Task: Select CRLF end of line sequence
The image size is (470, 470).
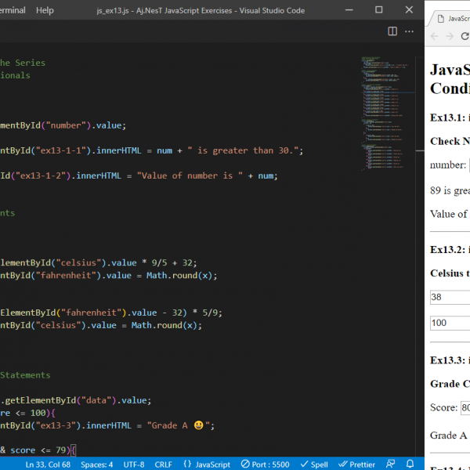Action: (x=164, y=464)
